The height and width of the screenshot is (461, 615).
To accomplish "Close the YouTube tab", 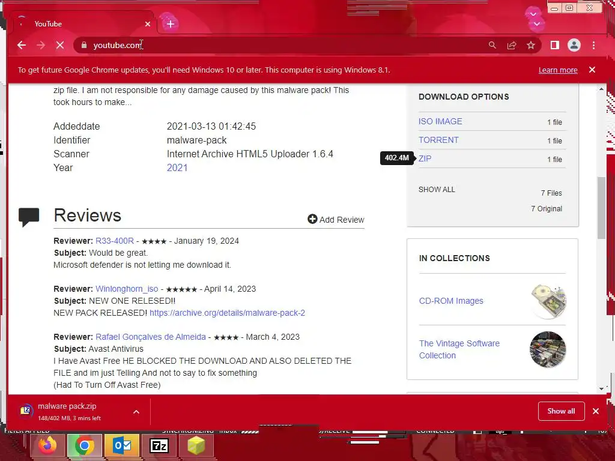I will click(x=148, y=24).
